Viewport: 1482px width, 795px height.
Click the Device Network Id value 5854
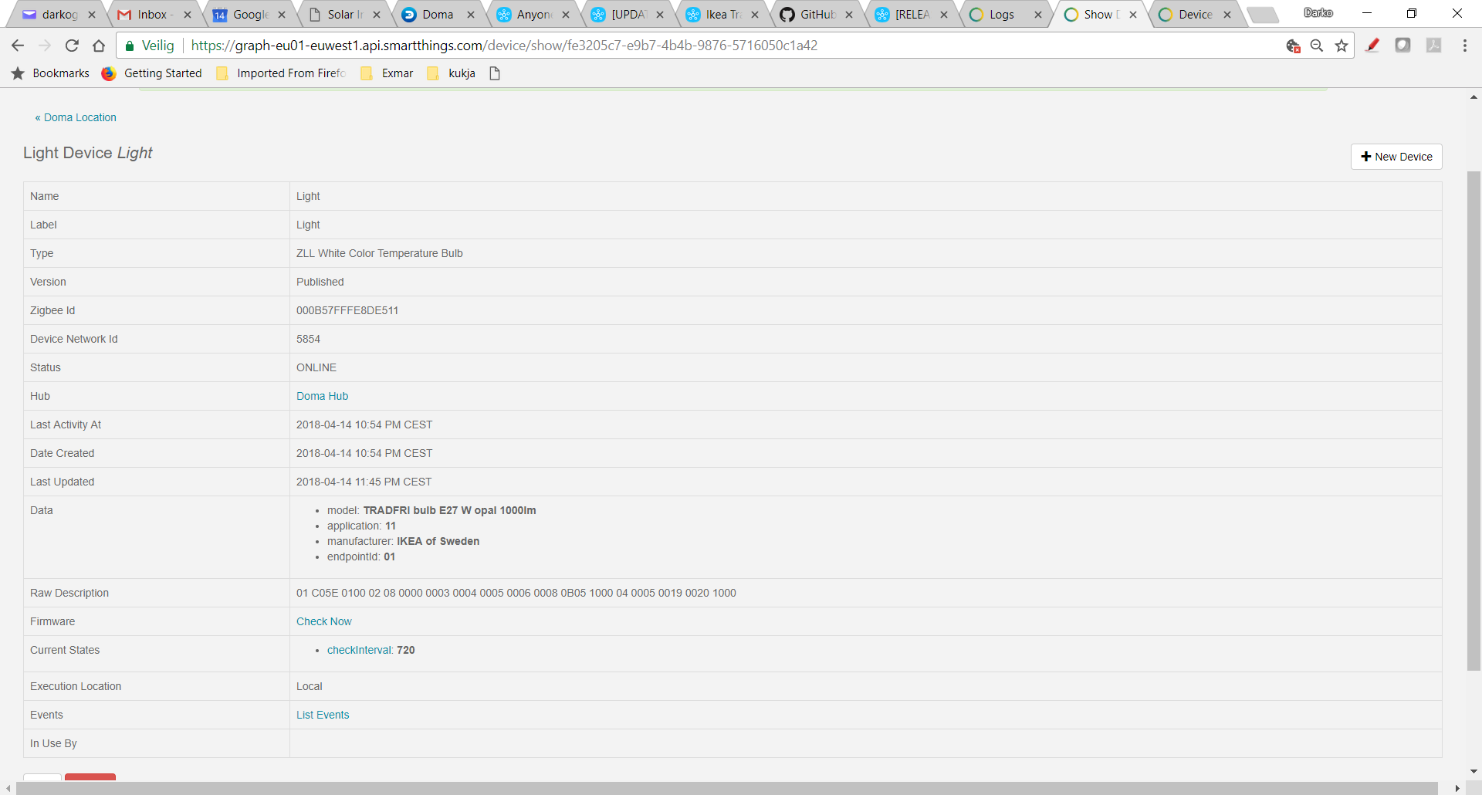tap(308, 339)
